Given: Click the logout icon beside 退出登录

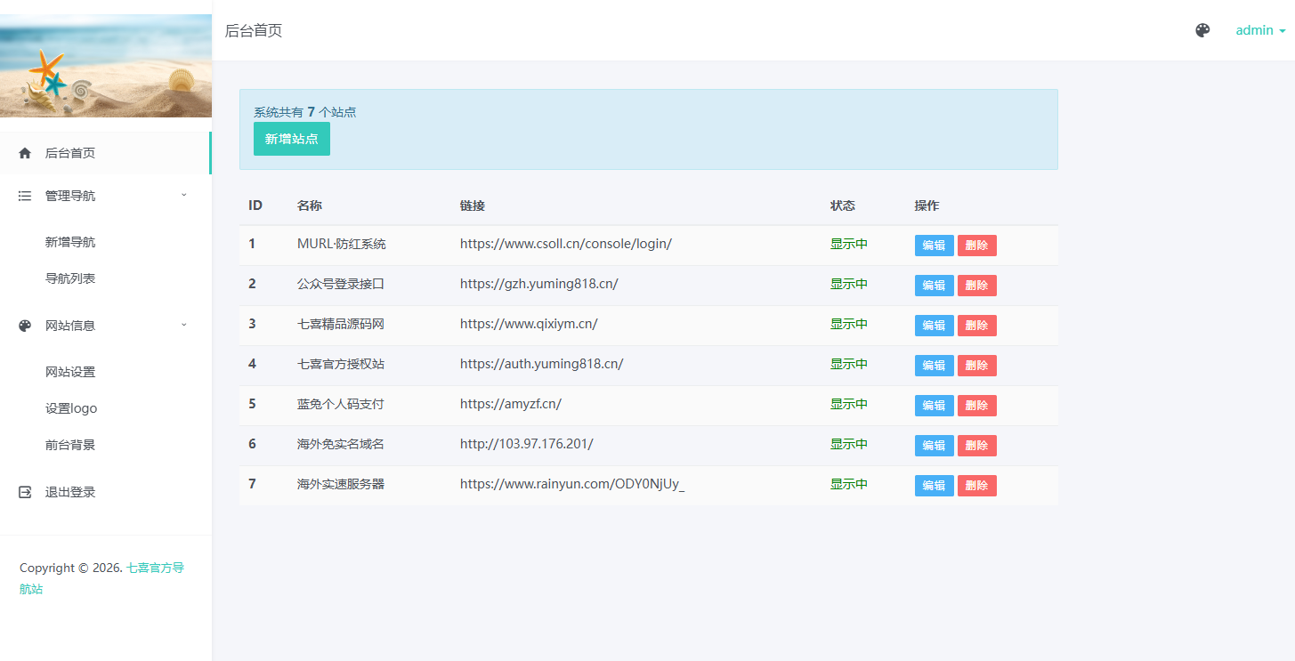Looking at the screenshot, I should tap(25, 492).
